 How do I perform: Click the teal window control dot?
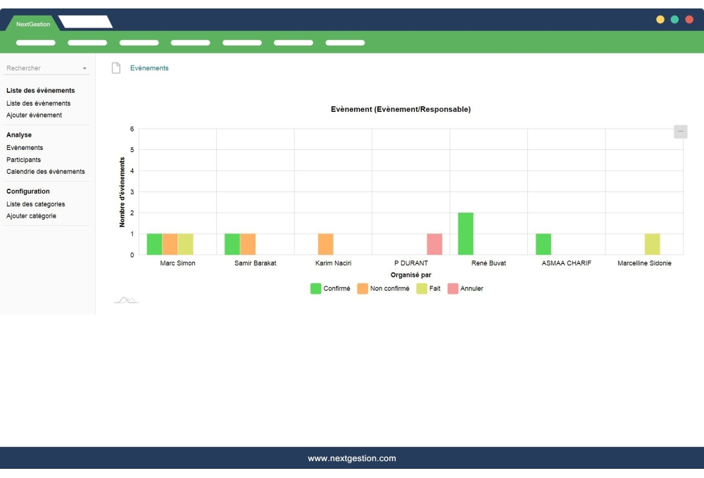pos(674,20)
